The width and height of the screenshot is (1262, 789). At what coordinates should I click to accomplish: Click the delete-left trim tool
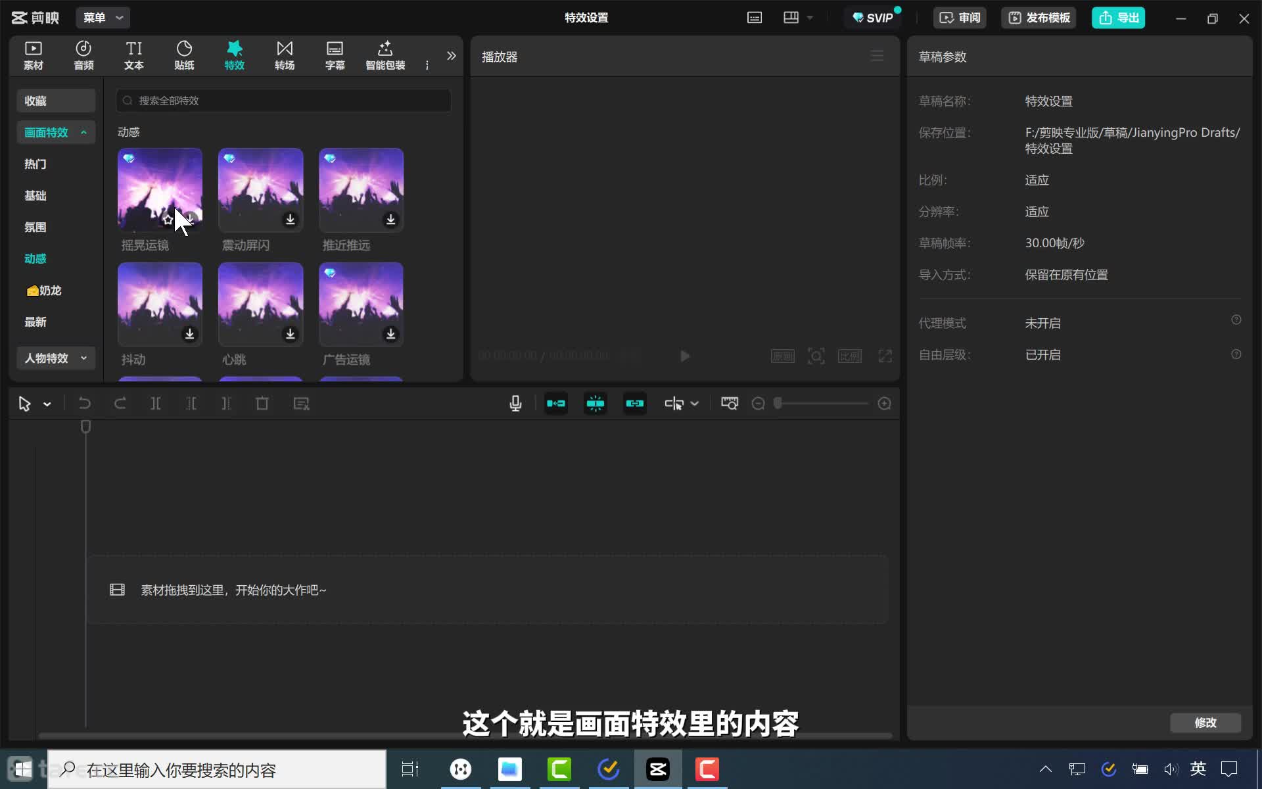tap(191, 404)
